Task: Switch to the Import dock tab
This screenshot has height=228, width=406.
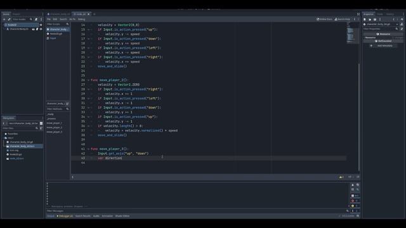Action: [16, 14]
